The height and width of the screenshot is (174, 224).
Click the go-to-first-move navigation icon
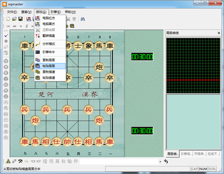(x=8, y=26)
